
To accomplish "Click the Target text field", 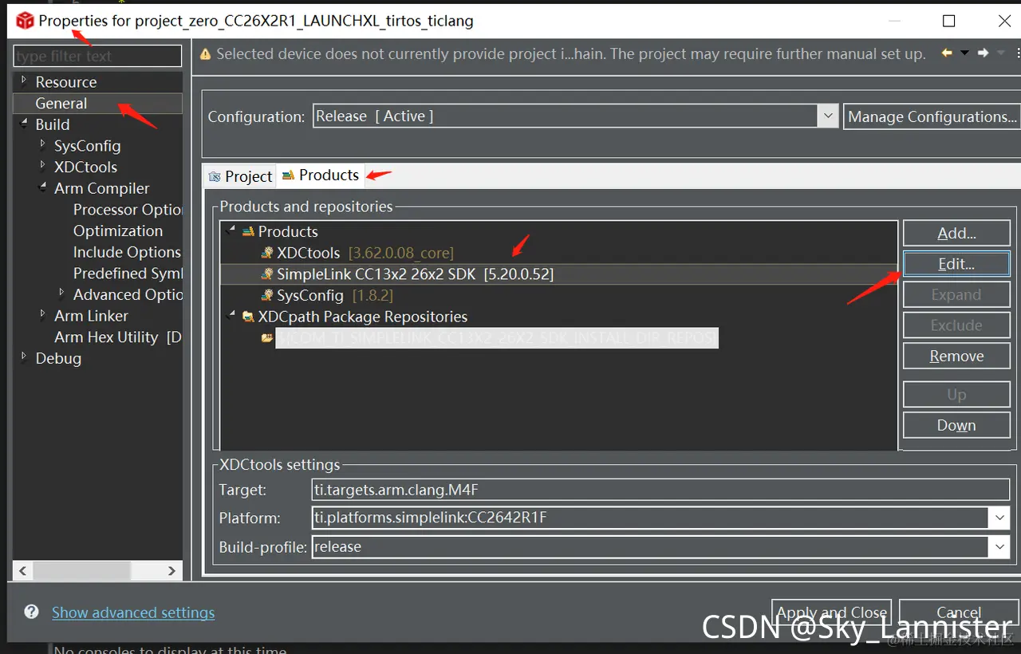I will click(660, 489).
